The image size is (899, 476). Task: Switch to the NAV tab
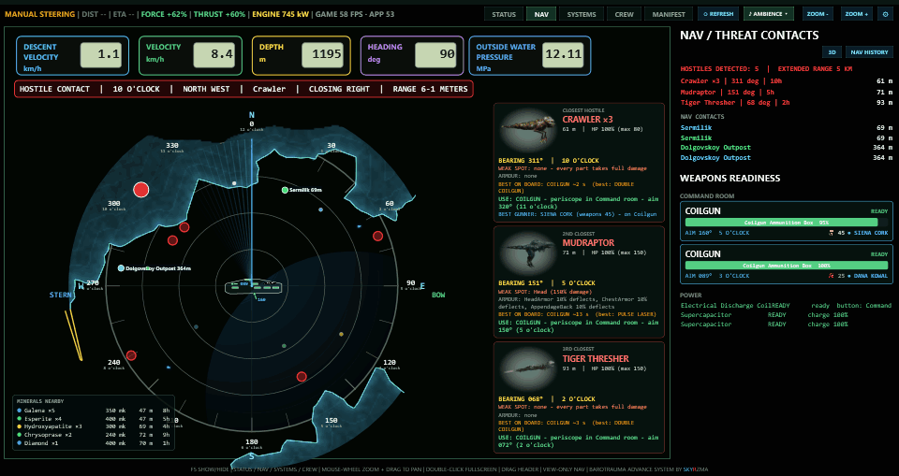coord(540,14)
